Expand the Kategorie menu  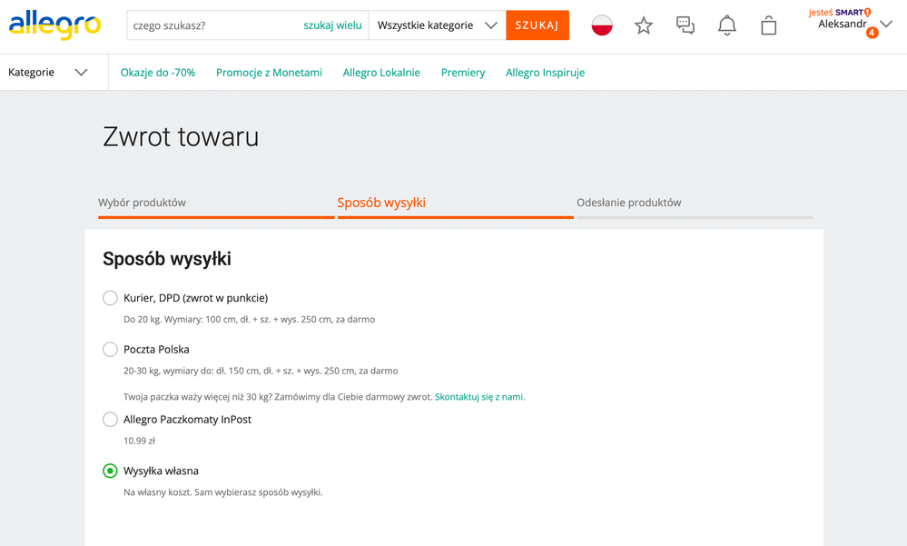[48, 73]
